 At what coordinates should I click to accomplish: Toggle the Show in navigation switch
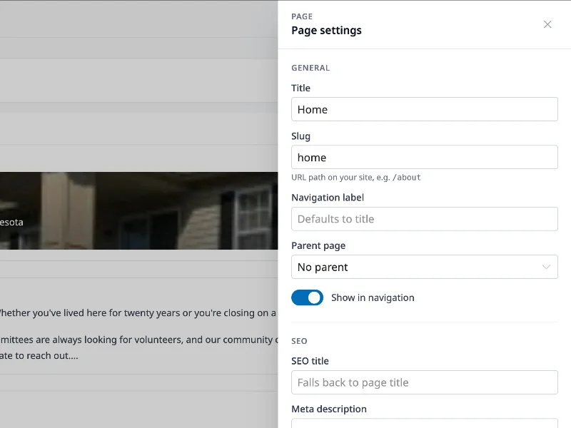click(307, 297)
